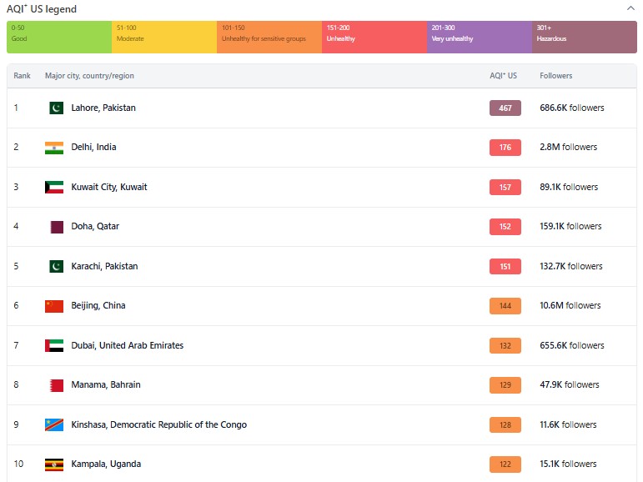Screen dimensions: 643x482
Task: Click the Followers column header
Action: pyautogui.click(x=556, y=76)
